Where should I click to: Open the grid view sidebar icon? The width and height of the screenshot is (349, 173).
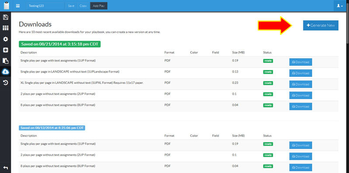[x=5, y=28]
